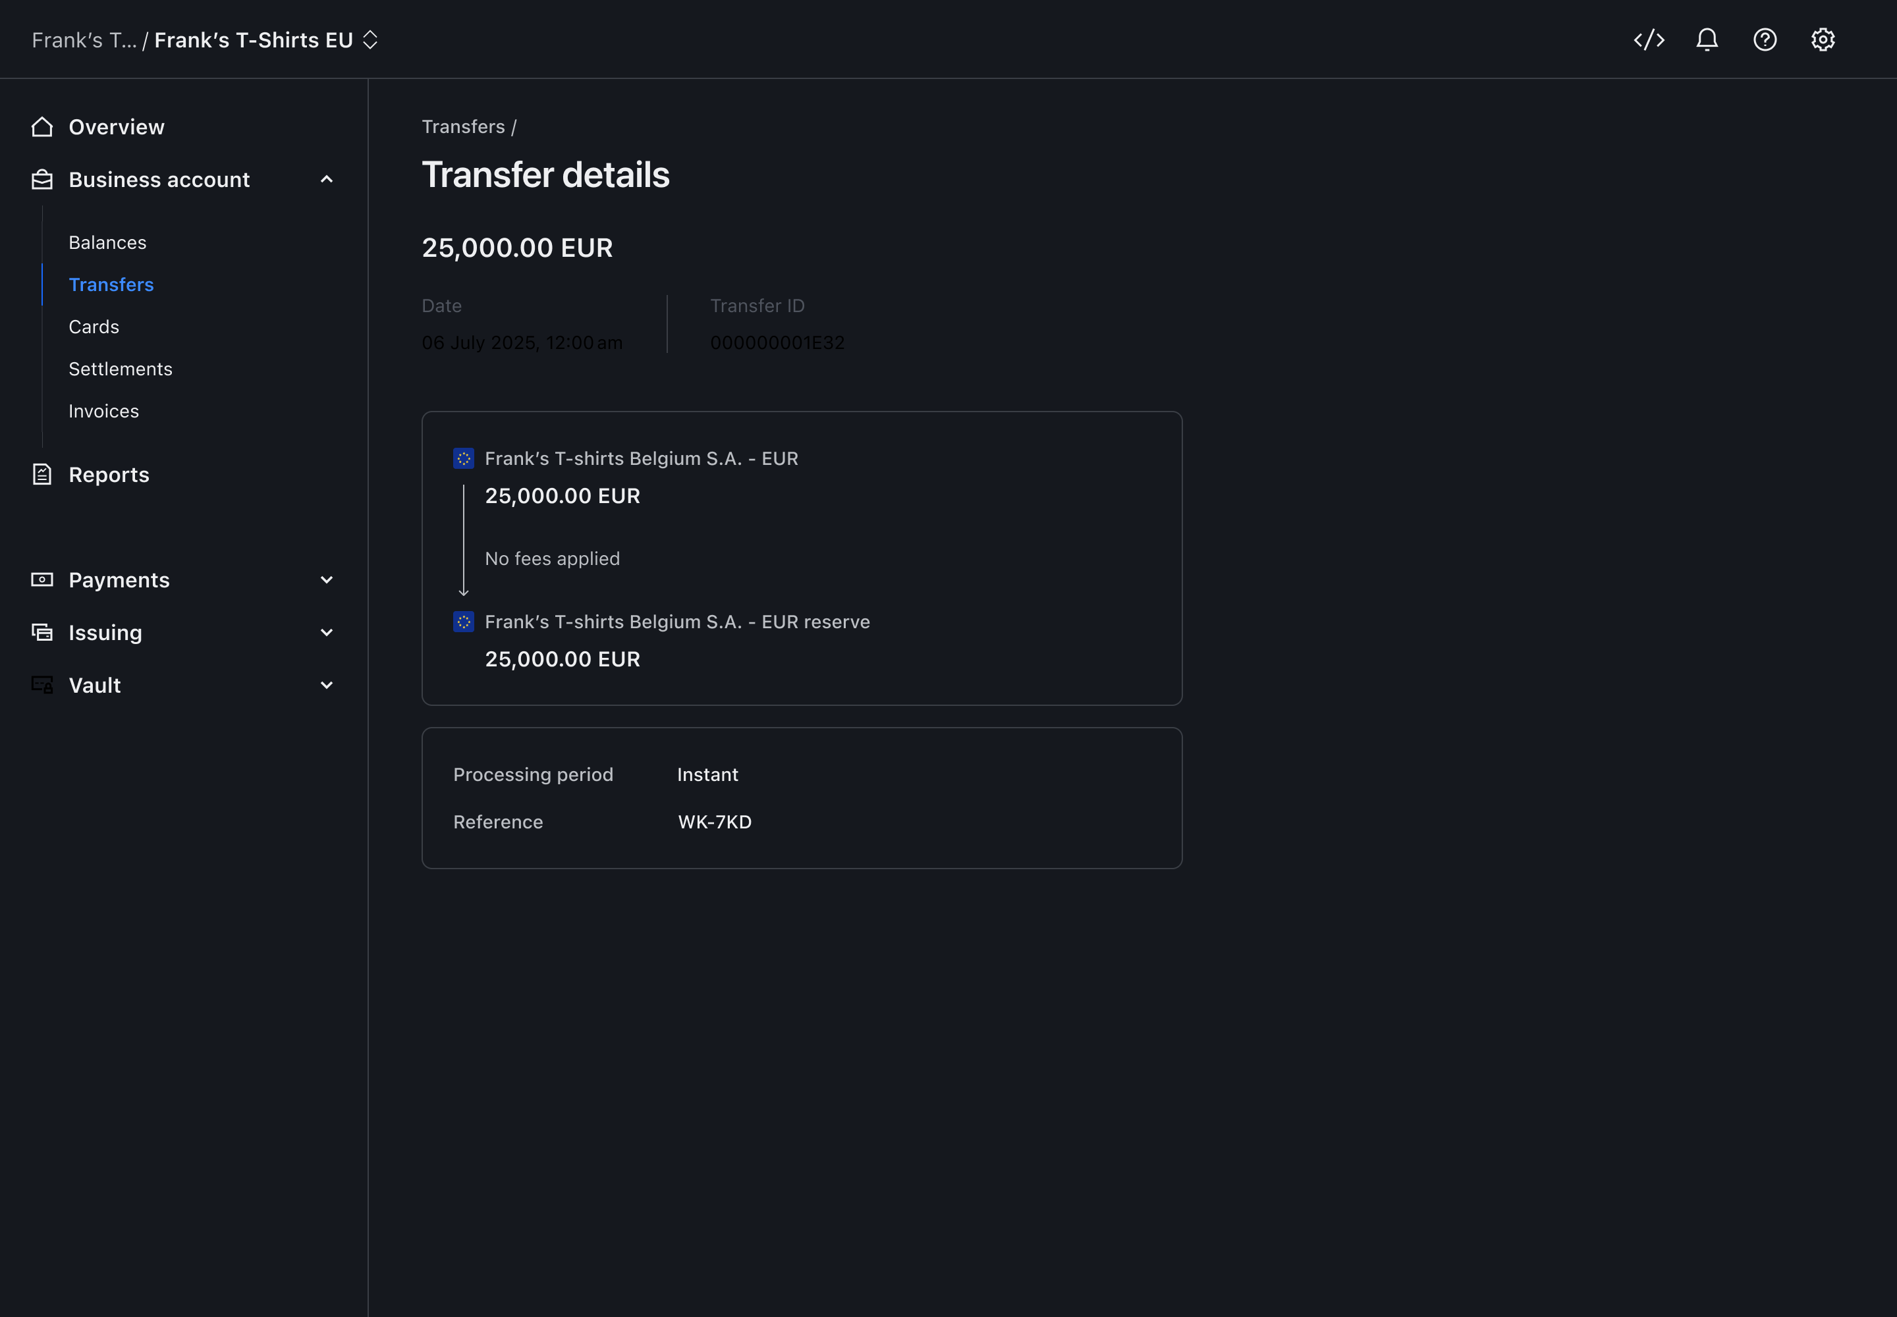Open Reports in the sidebar
Viewport: 1897px width, 1317px height.
[x=109, y=475]
